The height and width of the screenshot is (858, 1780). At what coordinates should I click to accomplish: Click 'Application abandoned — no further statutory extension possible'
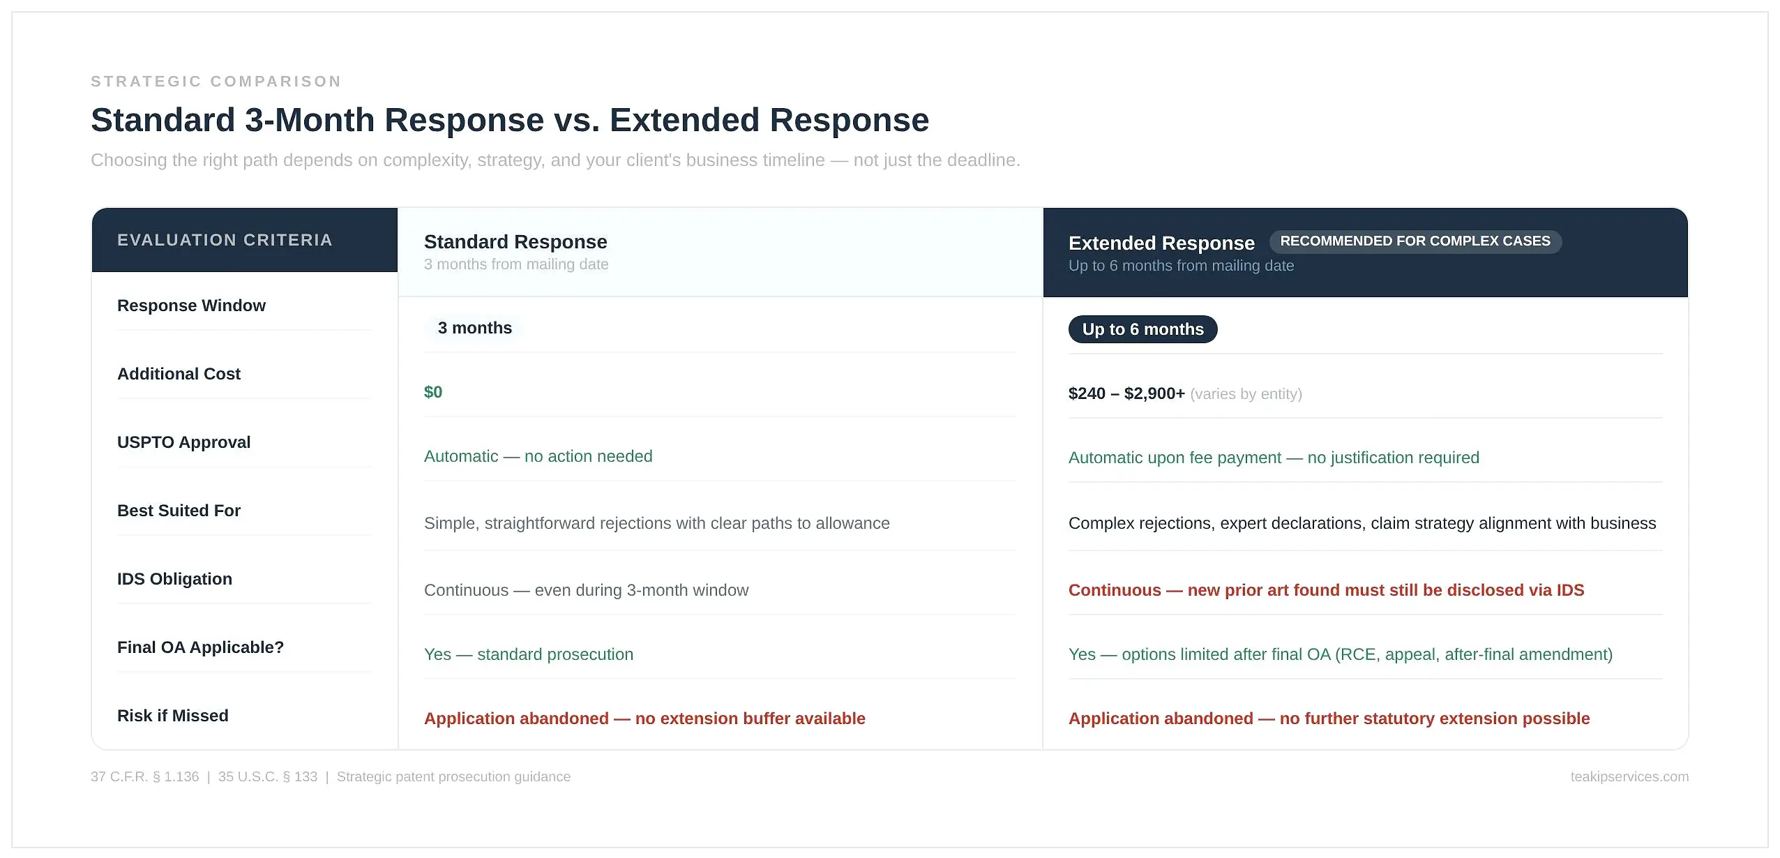1329,718
